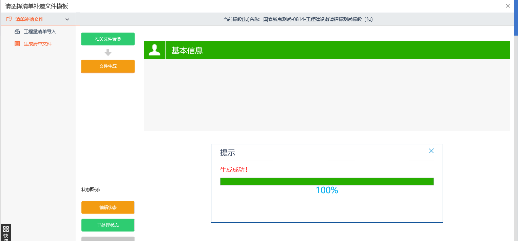Open the 快捷 grid icon shortcut
This screenshot has width=518, height=241.
[x=6, y=229]
